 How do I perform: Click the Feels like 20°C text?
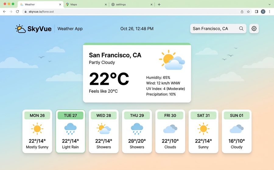[x=103, y=91]
